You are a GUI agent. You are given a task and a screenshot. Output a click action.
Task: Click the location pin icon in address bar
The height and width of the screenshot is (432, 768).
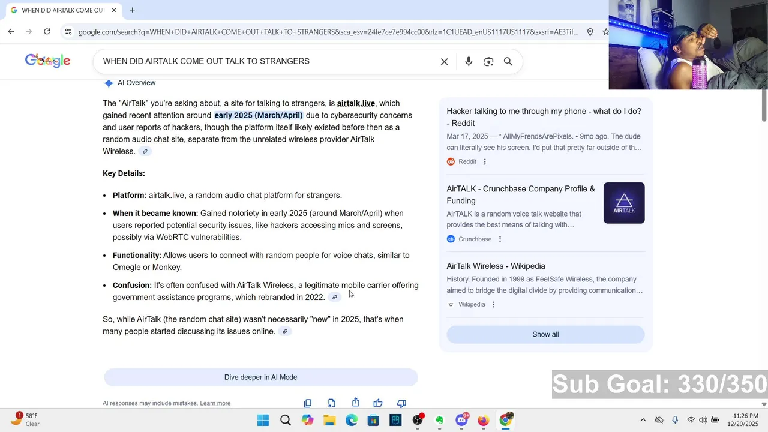[x=590, y=32]
